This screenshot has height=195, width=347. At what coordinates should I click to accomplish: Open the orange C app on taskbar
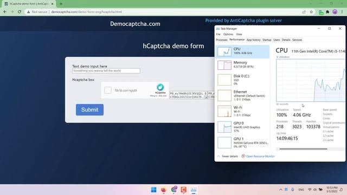(183, 190)
